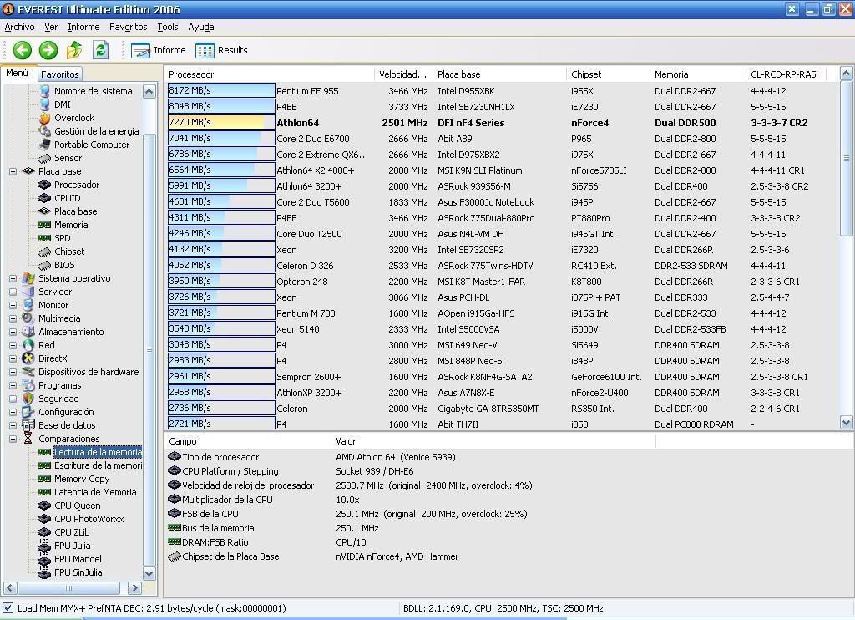Image resolution: width=855 pixels, height=620 pixels.
Task: Expand the Servidor tree node
Action: coord(13,292)
